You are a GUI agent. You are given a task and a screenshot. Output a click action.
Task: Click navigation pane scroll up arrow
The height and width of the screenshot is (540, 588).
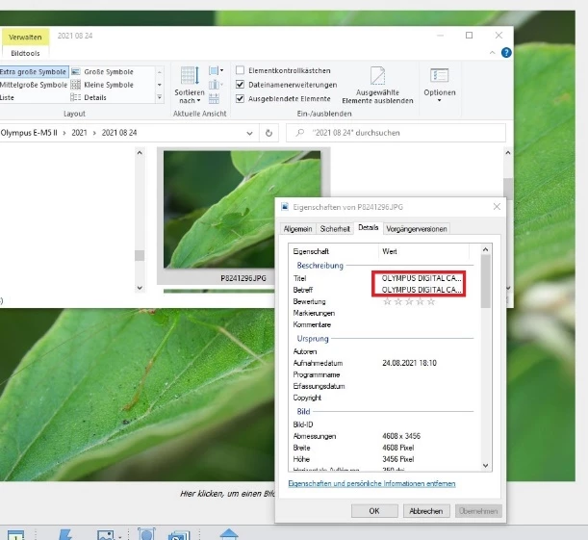pos(140,153)
